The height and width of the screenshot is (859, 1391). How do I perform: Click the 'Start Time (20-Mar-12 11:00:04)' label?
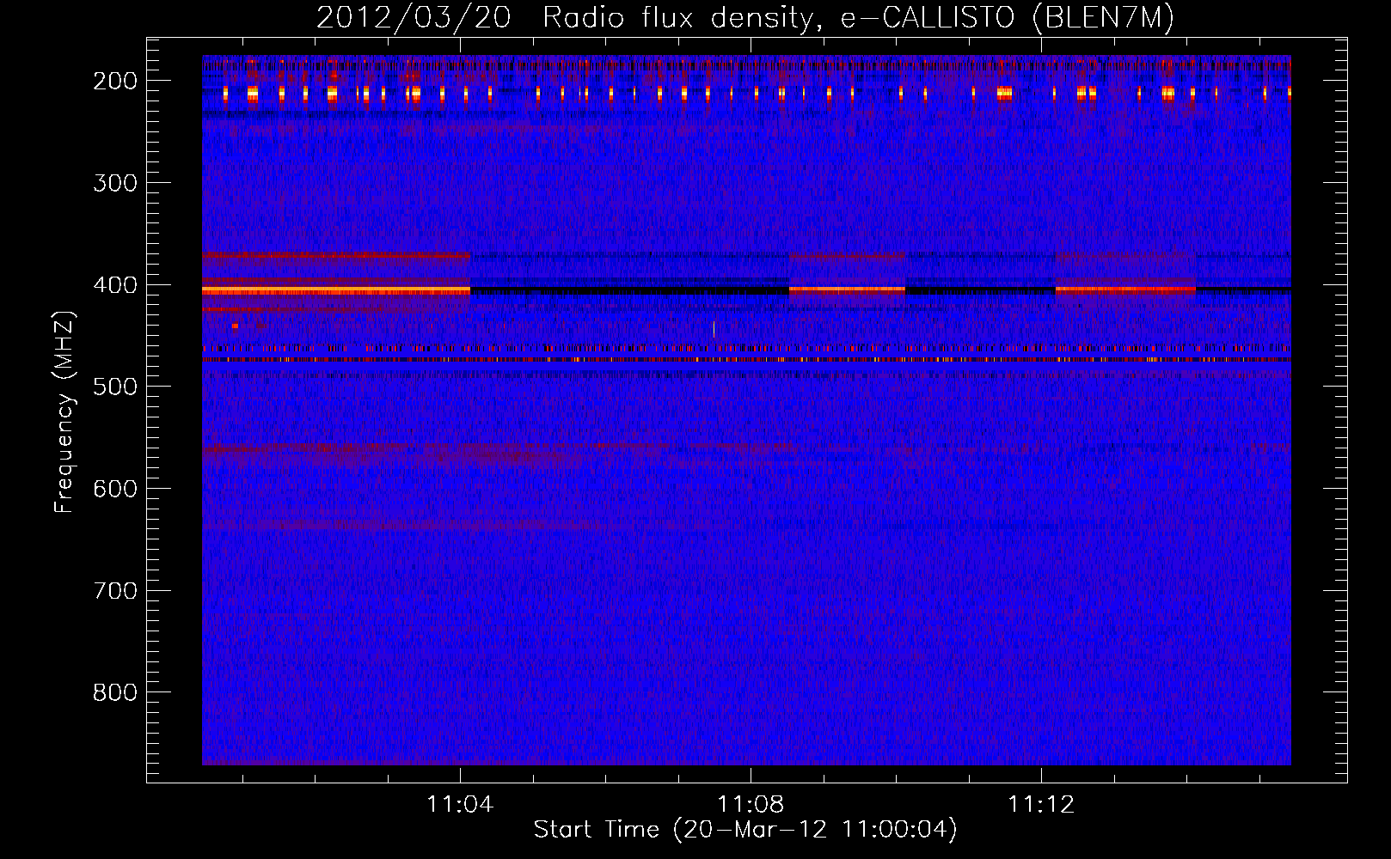pyautogui.click(x=745, y=830)
